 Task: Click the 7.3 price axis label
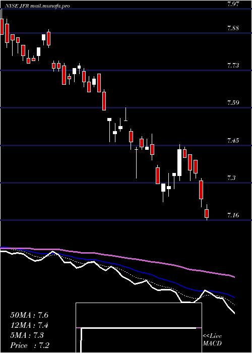tap(231, 178)
